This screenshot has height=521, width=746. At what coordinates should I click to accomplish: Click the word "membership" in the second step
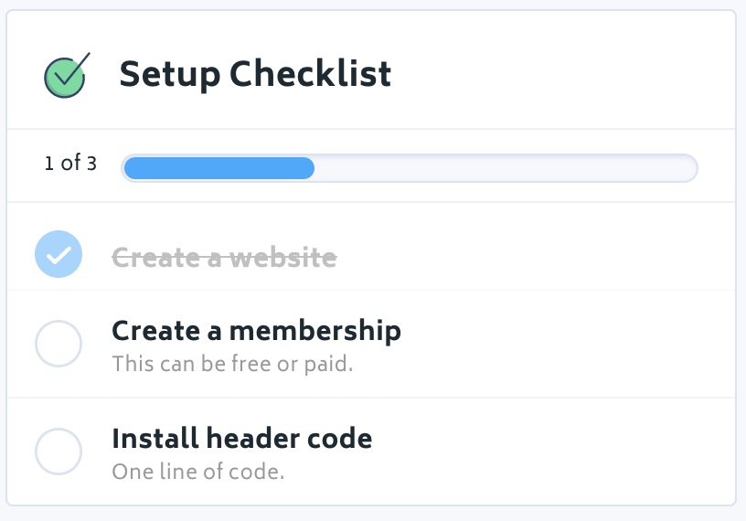pyautogui.click(x=315, y=331)
